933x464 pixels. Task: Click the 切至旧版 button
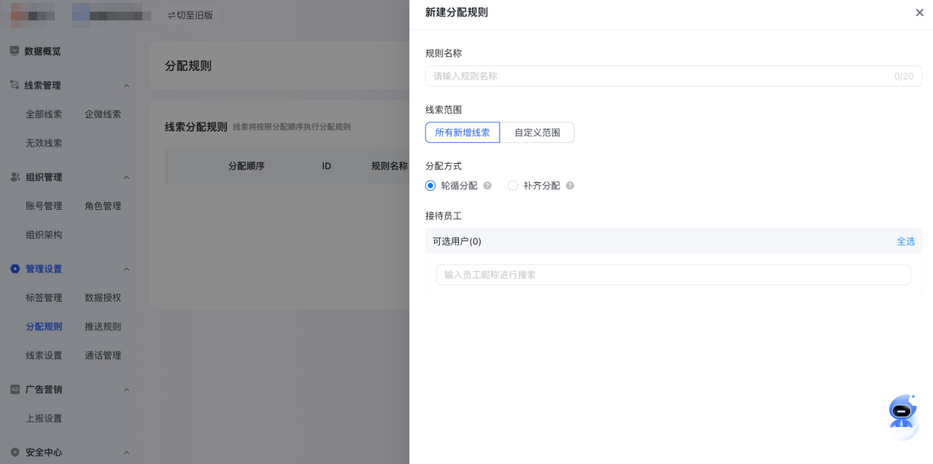point(190,15)
